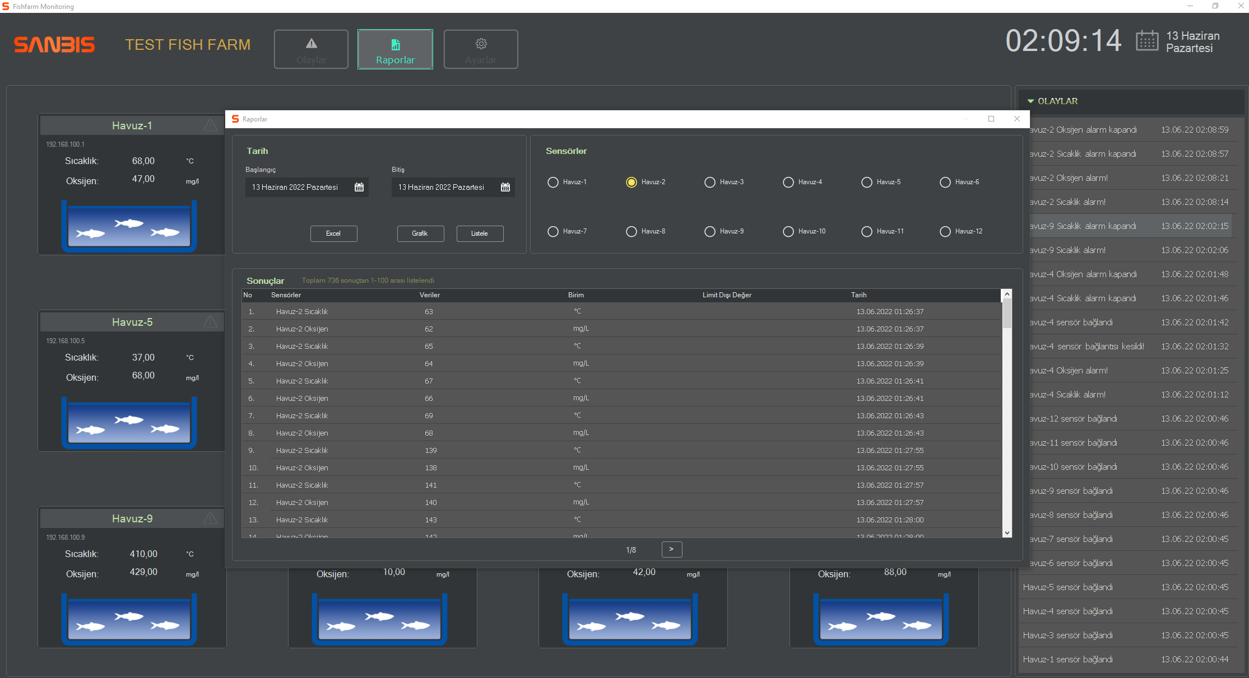Image resolution: width=1249 pixels, height=678 pixels.
Task: Click the Havuz-1 fish tank image
Action: 129,226
